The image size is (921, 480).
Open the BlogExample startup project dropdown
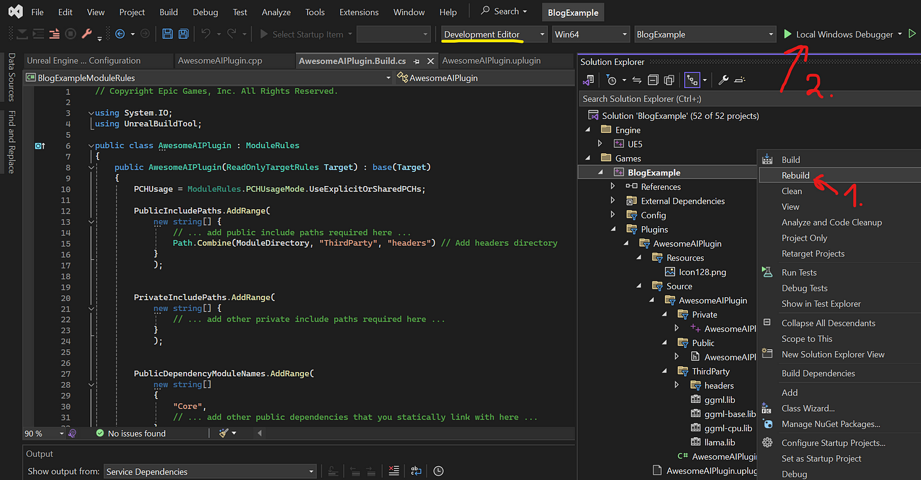(x=705, y=34)
